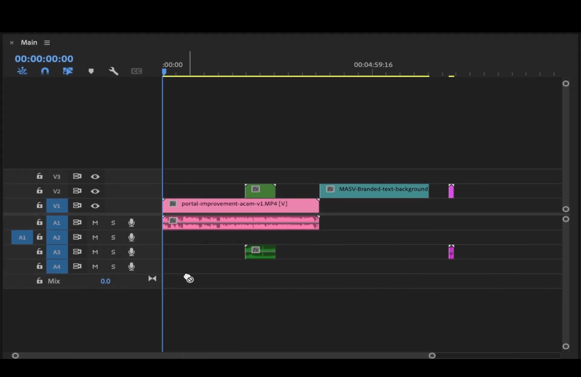581x377 pixels.
Task: Toggle sync lock for A3
Action: (77, 252)
